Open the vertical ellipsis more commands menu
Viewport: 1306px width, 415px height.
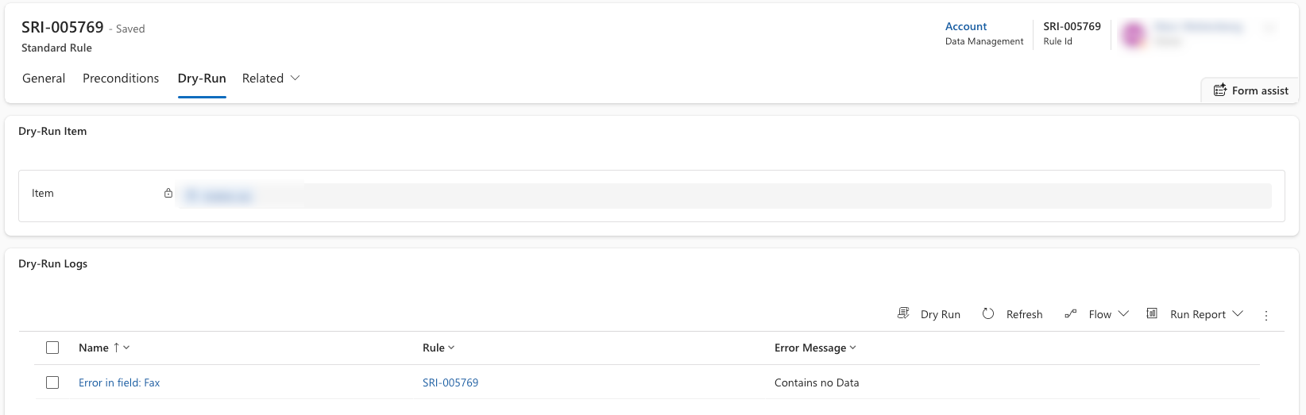[x=1266, y=316]
